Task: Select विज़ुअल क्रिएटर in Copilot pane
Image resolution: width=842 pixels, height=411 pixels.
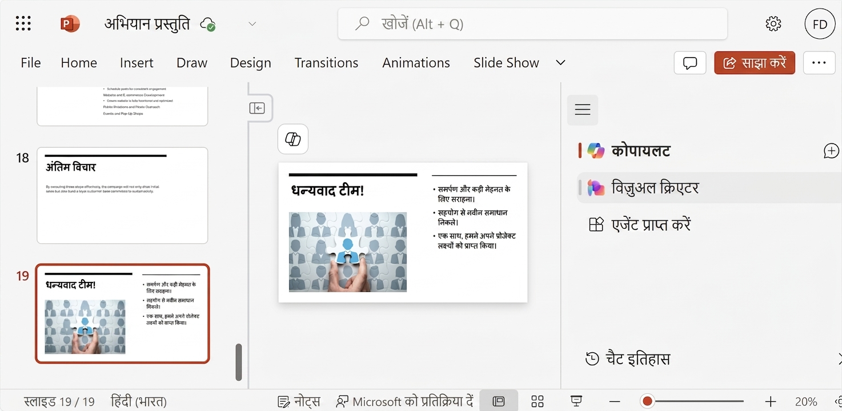Action: pyautogui.click(x=709, y=188)
